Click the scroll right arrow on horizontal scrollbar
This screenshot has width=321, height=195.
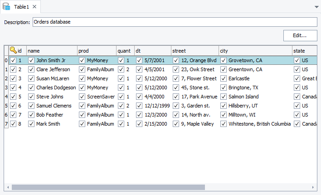[313, 187]
